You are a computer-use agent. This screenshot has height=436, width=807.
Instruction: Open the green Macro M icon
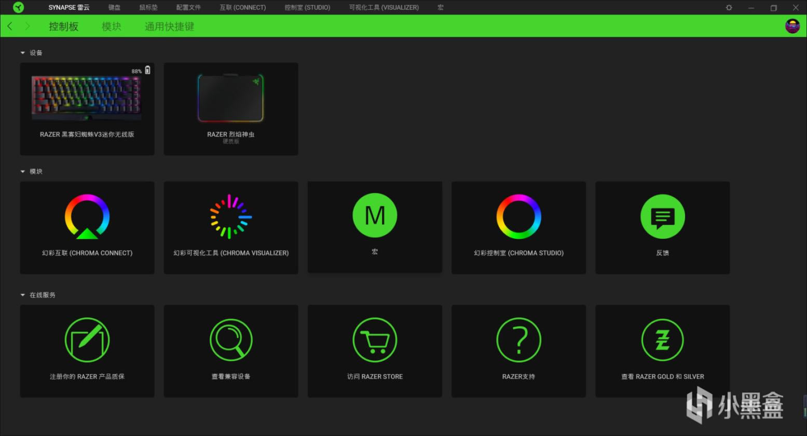[x=375, y=215]
